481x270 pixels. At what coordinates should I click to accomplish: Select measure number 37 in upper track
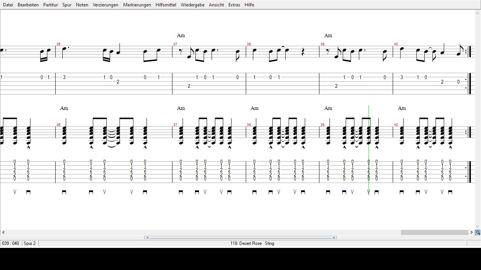tap(175, 44)
